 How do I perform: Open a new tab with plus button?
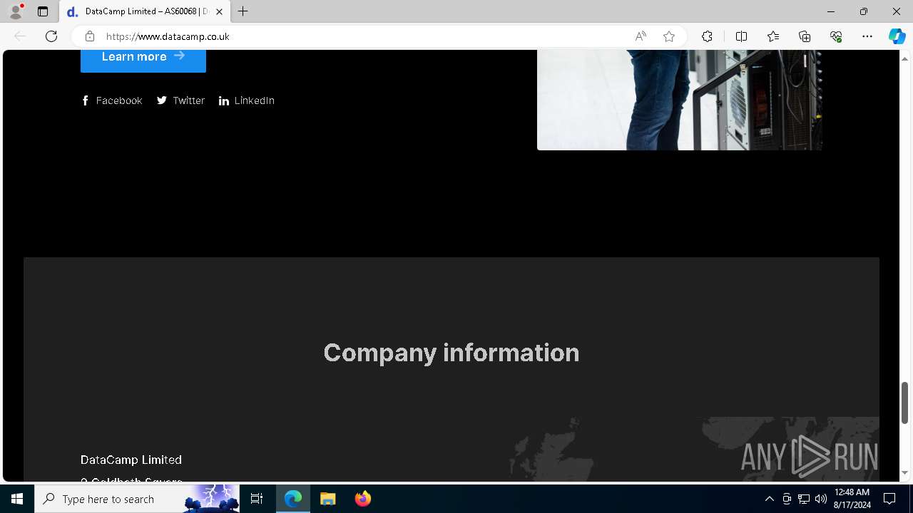(x=243, y=11)
